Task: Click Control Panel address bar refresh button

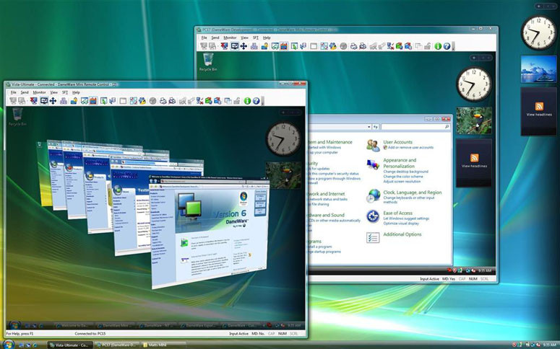Action: point(375,127)
